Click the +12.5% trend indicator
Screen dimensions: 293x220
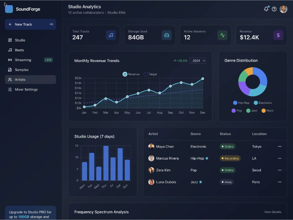click(180, 60)
